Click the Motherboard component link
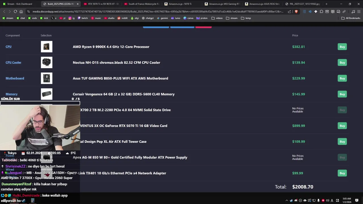 tap(15, 78)
